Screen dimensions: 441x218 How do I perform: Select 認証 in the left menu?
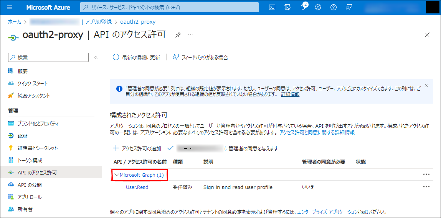(23, 136)
